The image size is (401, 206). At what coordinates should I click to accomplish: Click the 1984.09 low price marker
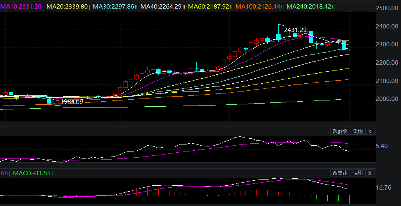[x=72, y=101]
